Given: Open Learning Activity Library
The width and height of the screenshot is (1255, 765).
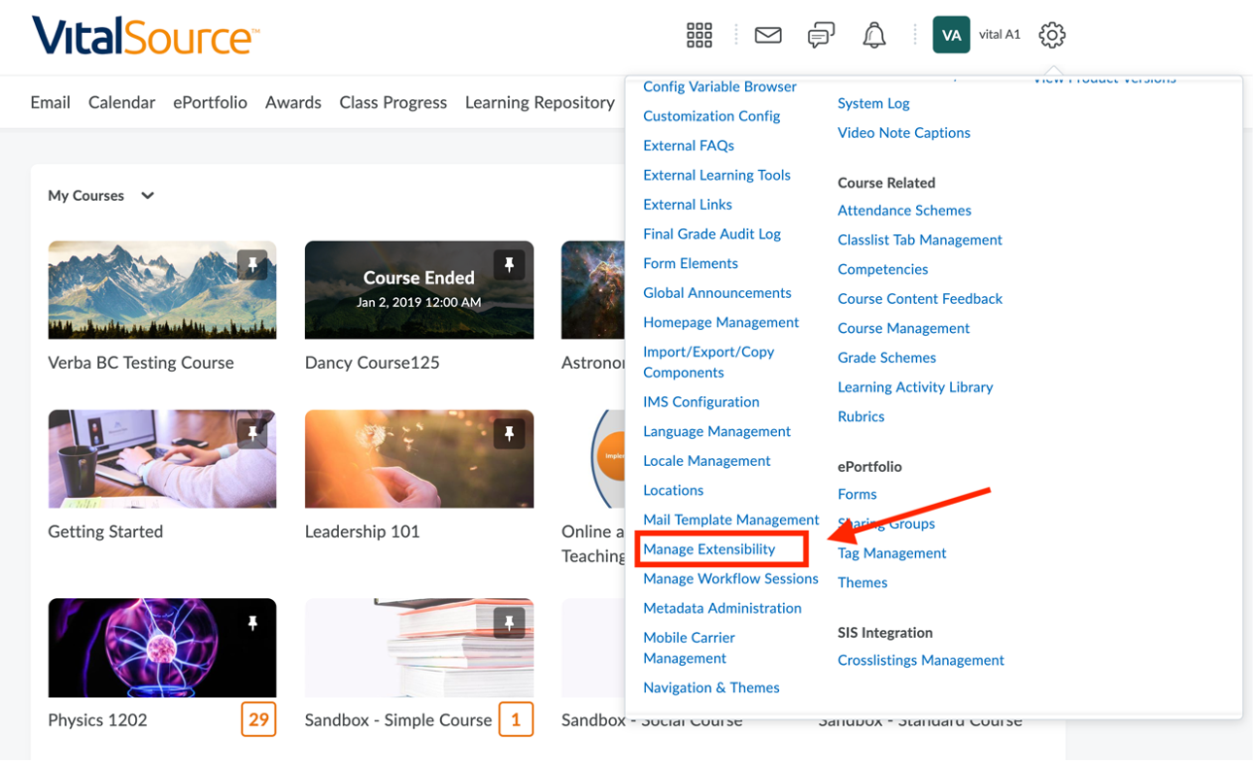Looking at the screenshot, I should pyautogui.click(x=916, y=387).
